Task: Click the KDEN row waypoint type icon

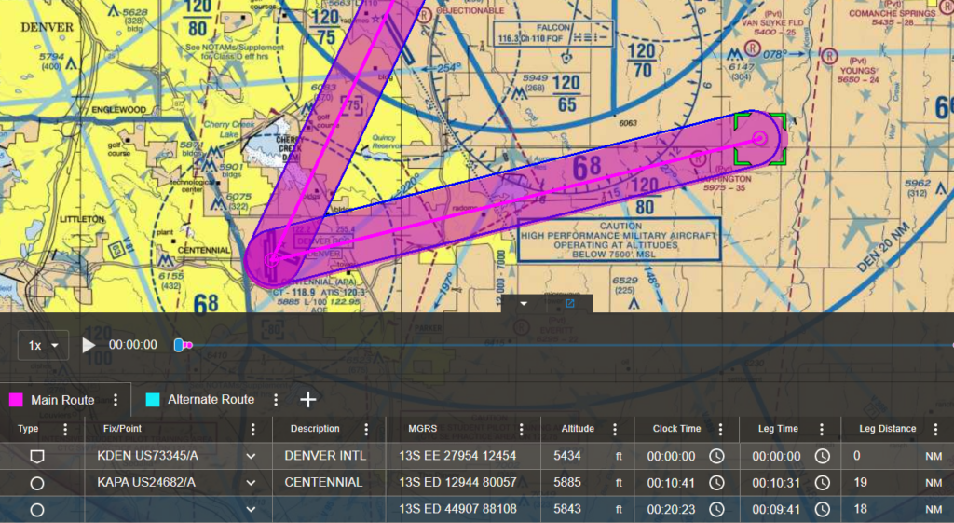Action: (36, 456)
